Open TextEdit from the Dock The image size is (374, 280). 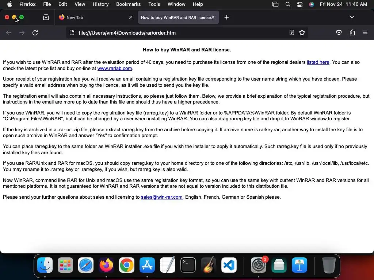[168, 265]
